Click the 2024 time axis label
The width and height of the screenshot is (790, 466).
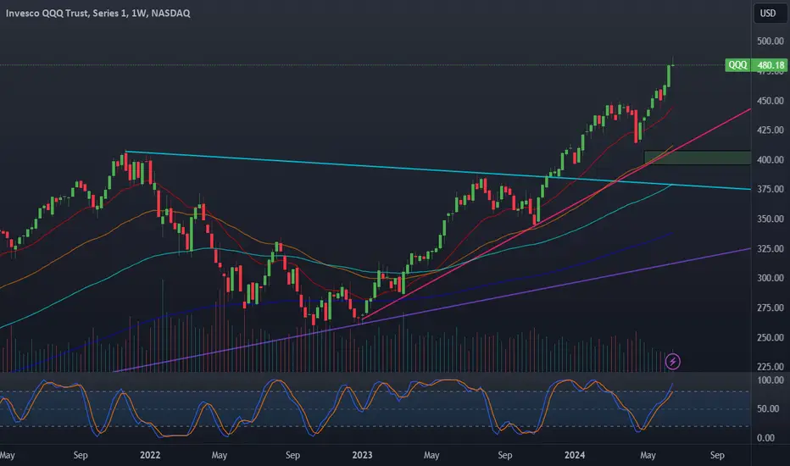pos(575,455)
